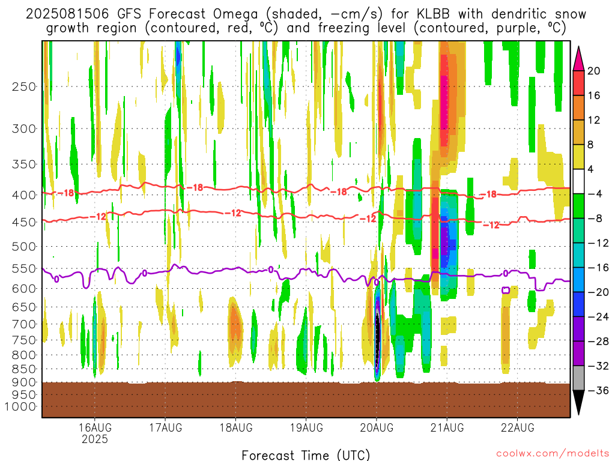The image size is (615, 461).
Task: Click the 650 pressure level label
Action: point(24,307)
